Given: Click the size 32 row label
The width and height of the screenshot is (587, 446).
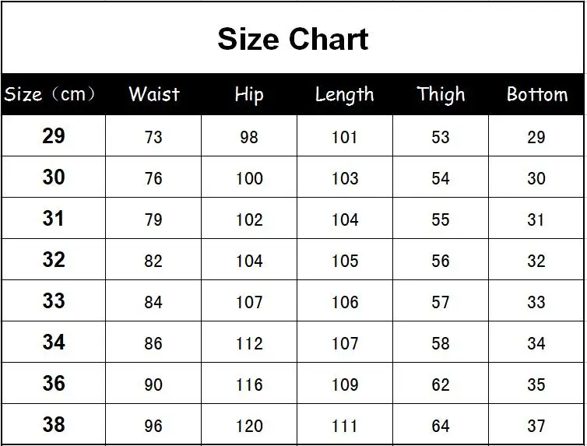Looking at the screenshot, I should point(54,259).
